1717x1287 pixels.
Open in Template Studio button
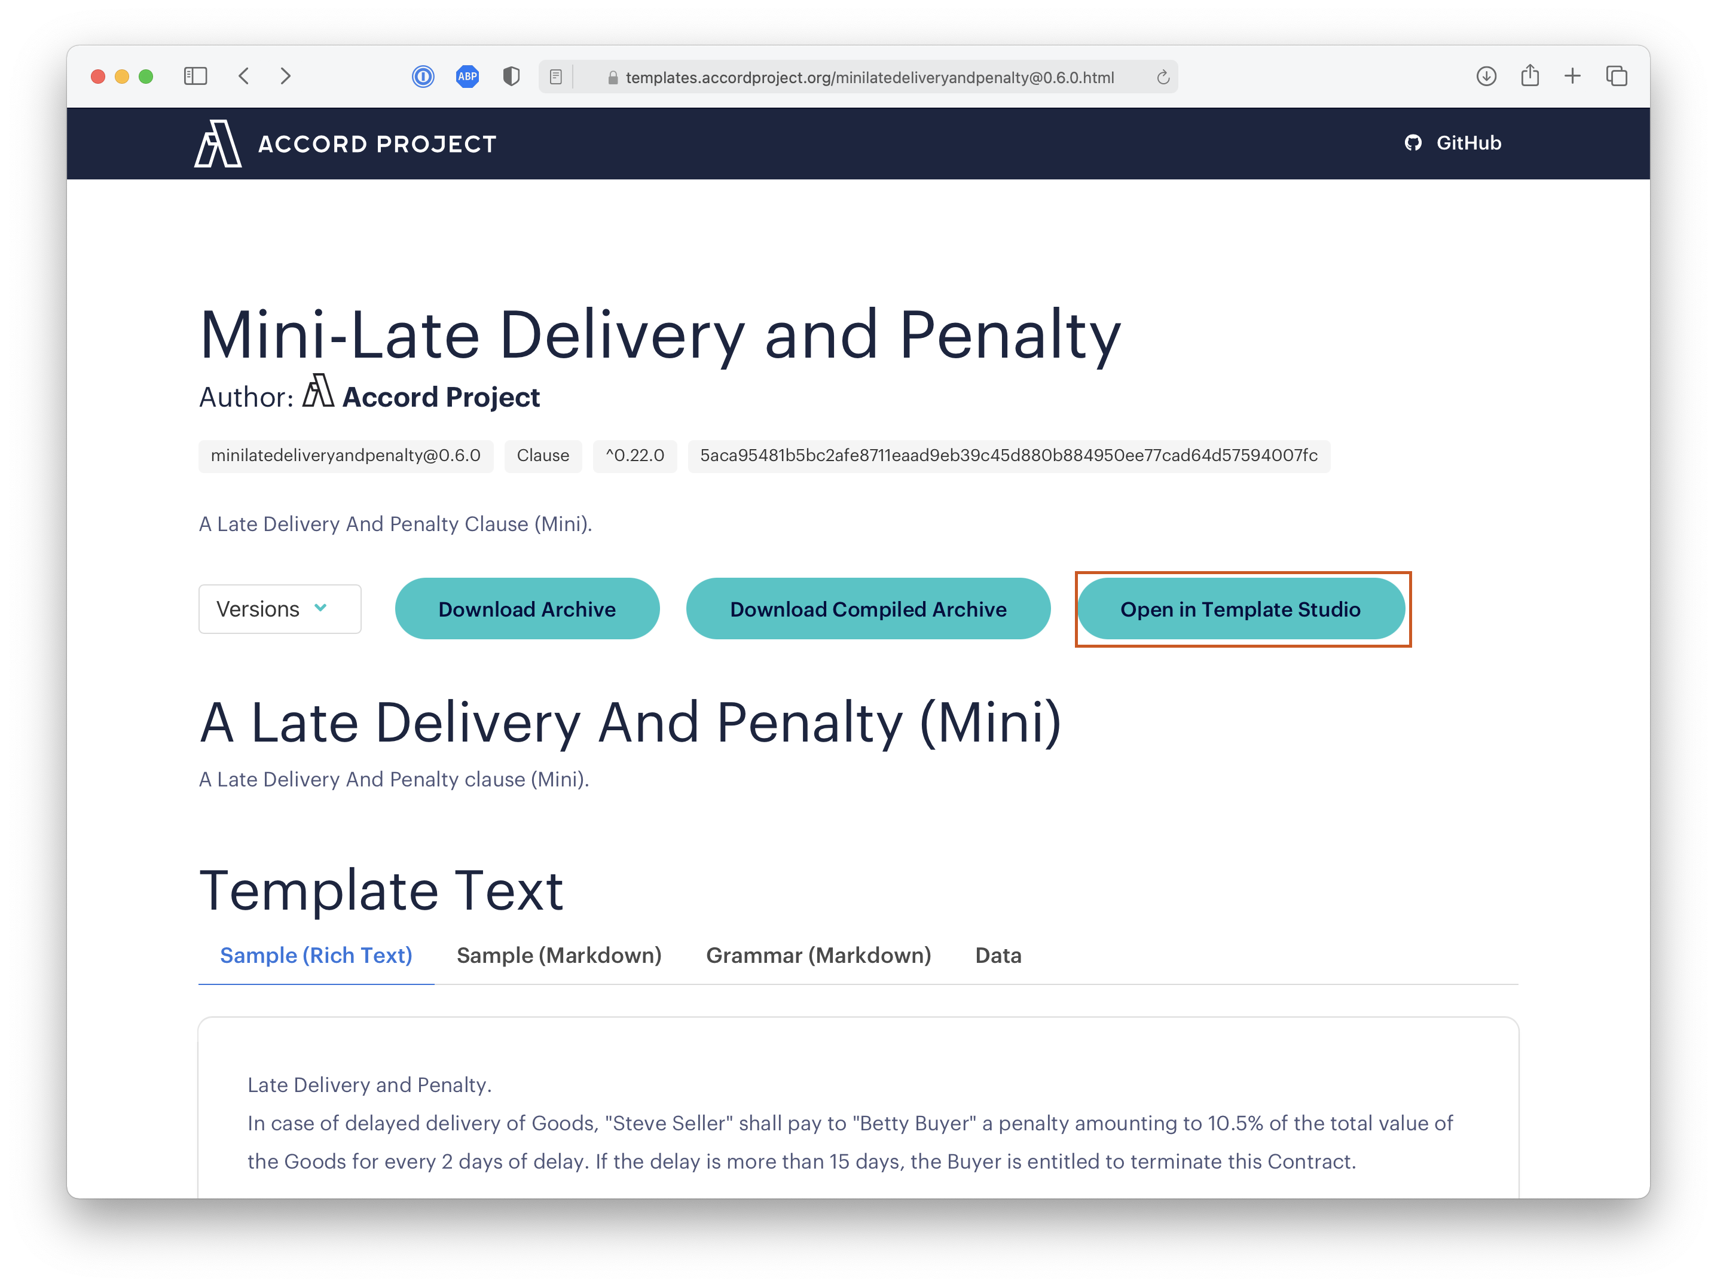(1241, 609)
